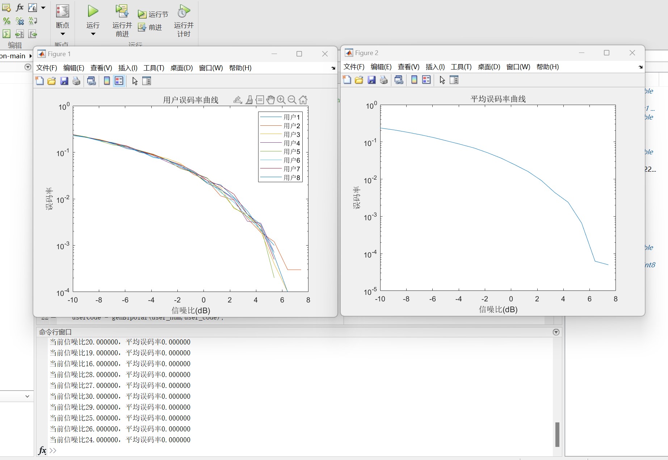
Task: Open 工具(T) menu in Figure 2
Action: 461,67
